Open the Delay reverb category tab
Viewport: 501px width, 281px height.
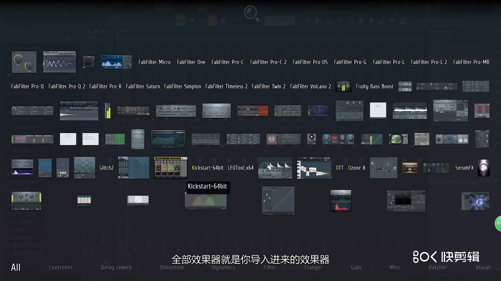[x=116, y=267]
